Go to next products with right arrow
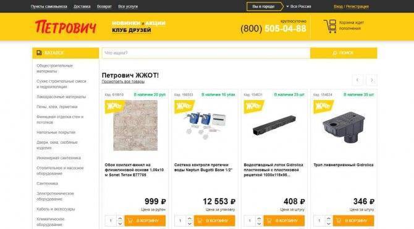The height and width of the screenshot is (229, 414). click(x=371, y=80)
